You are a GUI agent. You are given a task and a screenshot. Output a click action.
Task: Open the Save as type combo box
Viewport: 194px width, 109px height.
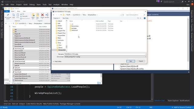tap(105, 57)
